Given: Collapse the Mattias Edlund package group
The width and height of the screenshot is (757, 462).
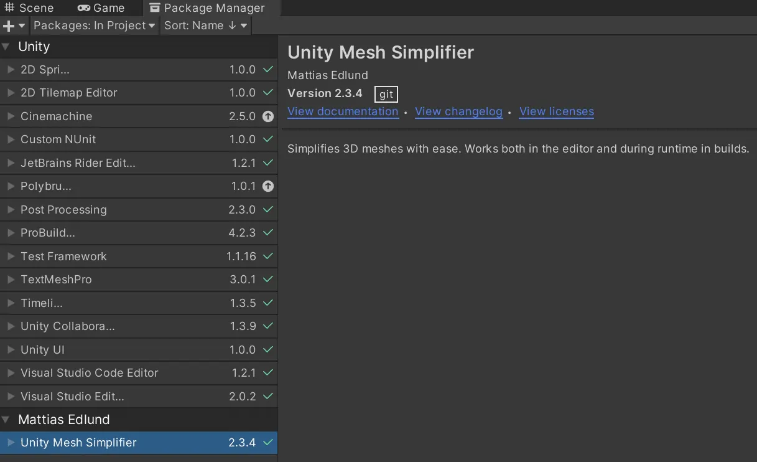Looking at the screenshot, I should pyautogui.click(x=6, y=420).
